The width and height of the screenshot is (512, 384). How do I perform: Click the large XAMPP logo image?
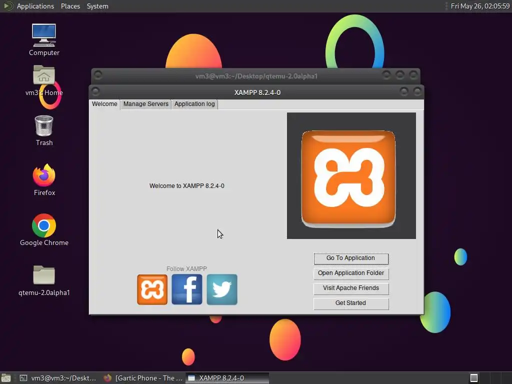coord(351,175)
